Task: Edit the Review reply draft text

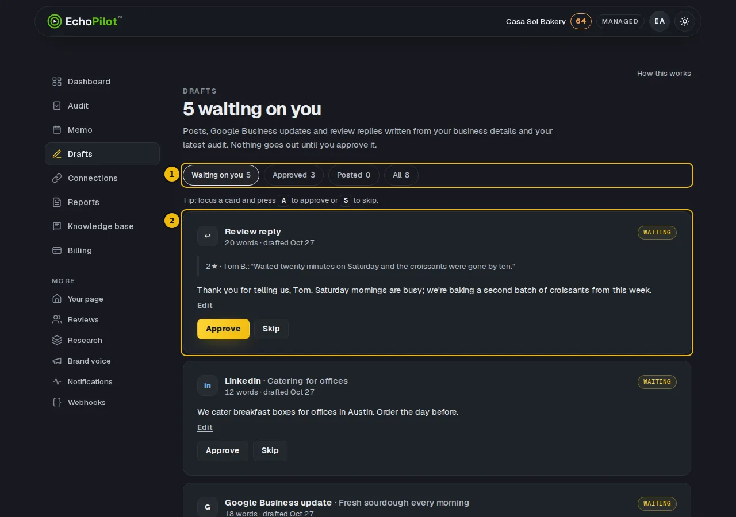Action: click(x=205, y=306)
